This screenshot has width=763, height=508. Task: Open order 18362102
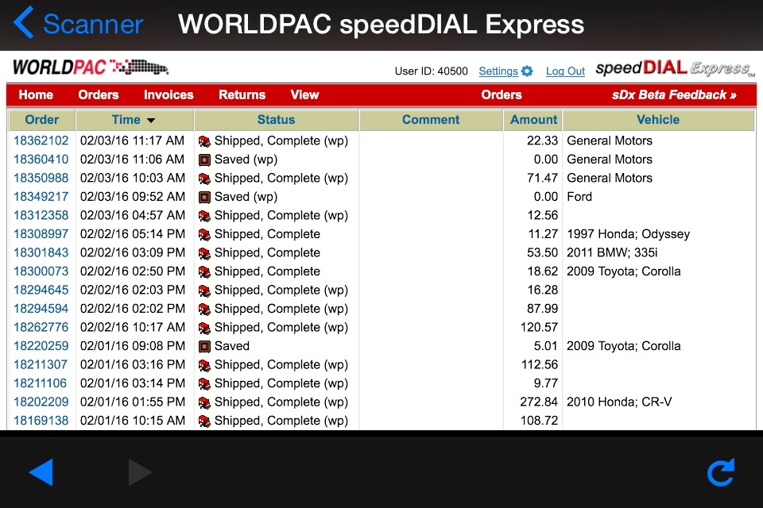(x=41, y=141)
